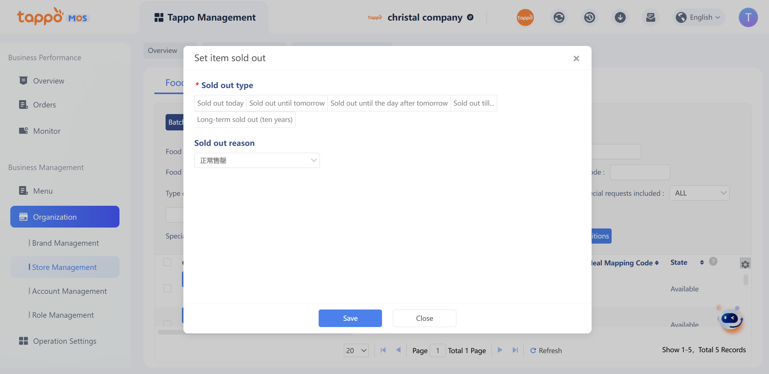The width and height of the screenshot is (769, 374).
Task: Open the table settings gear icon
Action: tap(745, 264)
